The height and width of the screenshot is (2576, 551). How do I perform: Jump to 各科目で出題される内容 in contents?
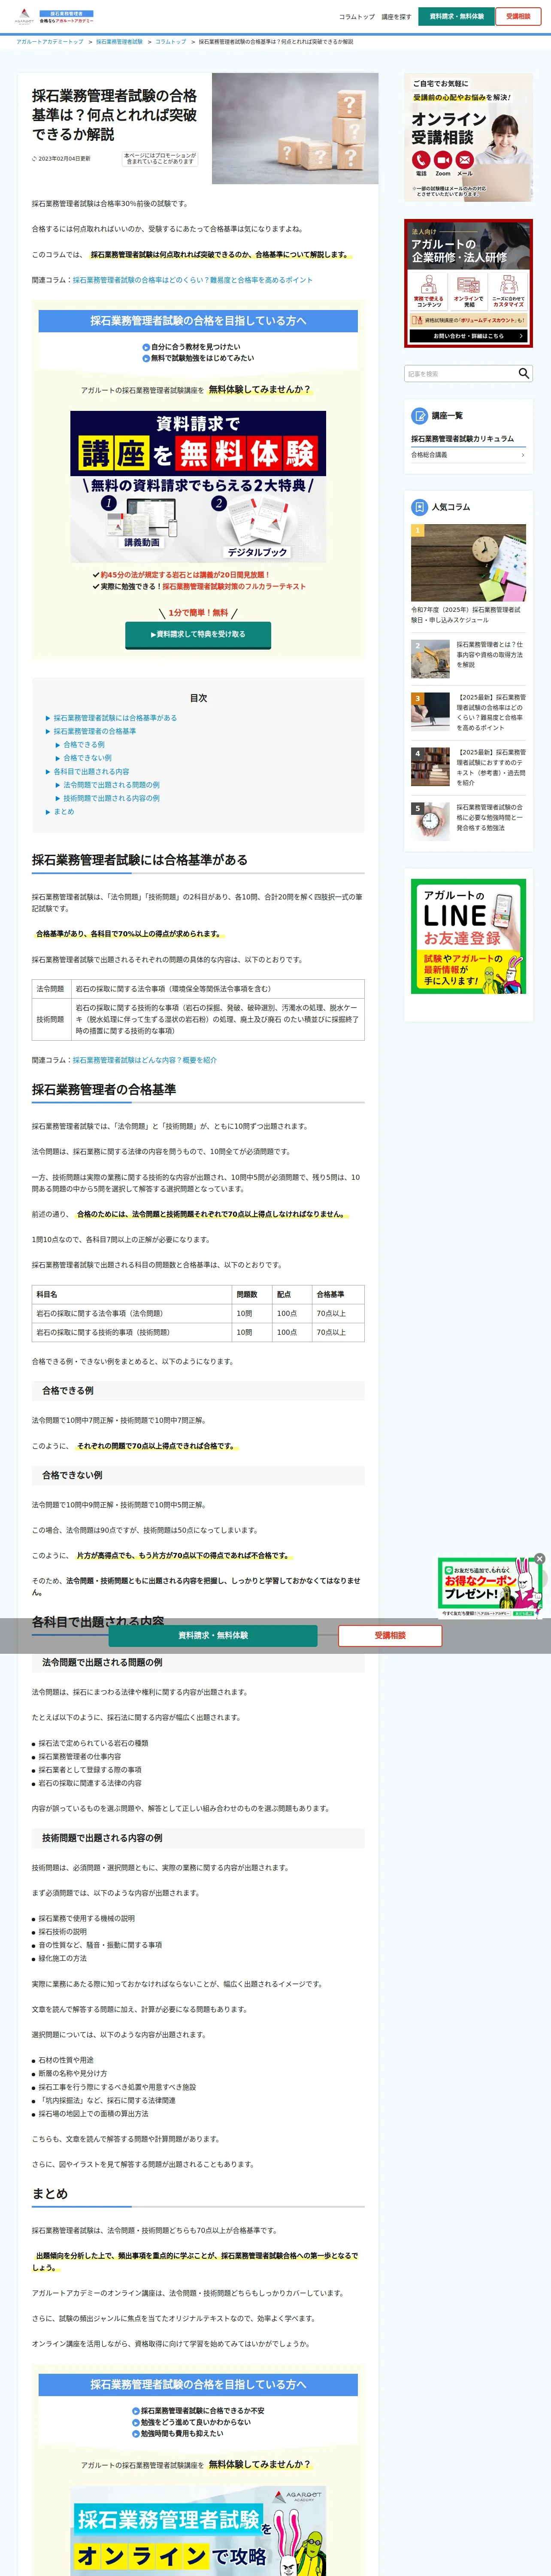point(91,772)
